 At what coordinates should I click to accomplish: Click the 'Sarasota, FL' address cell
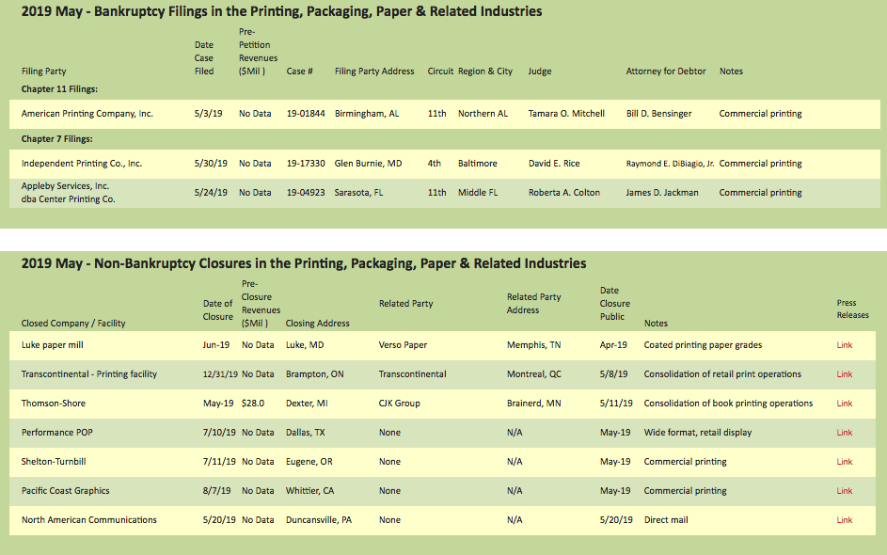pyautogui.click(x=358, y=193)
